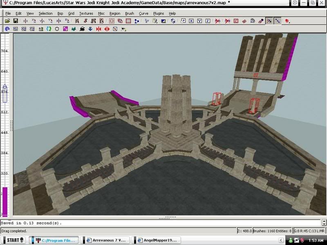327x245 pixels.
Task: Click the Texture view mode icon
Action: coord(155,21)
